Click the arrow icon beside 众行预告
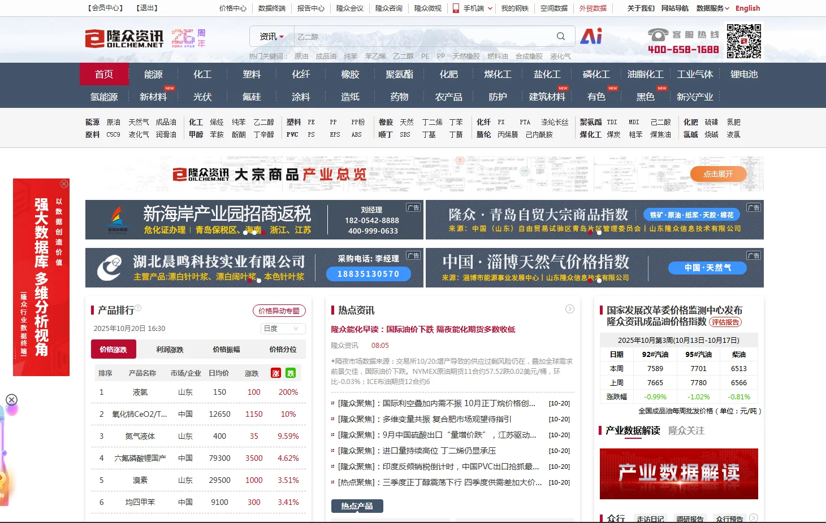The height and width of the screenshot is (523, 826). (x=754, y=518)
